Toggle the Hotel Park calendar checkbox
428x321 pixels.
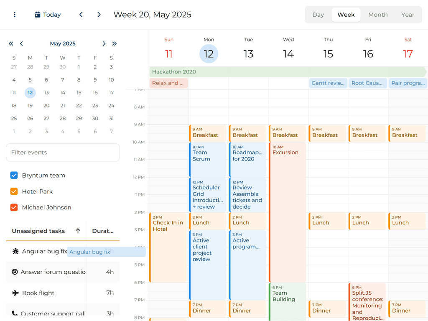pos(14,191)
